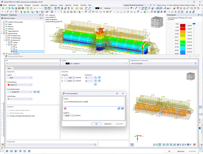Click the view in X direction icon

click(x=192, y=8)
